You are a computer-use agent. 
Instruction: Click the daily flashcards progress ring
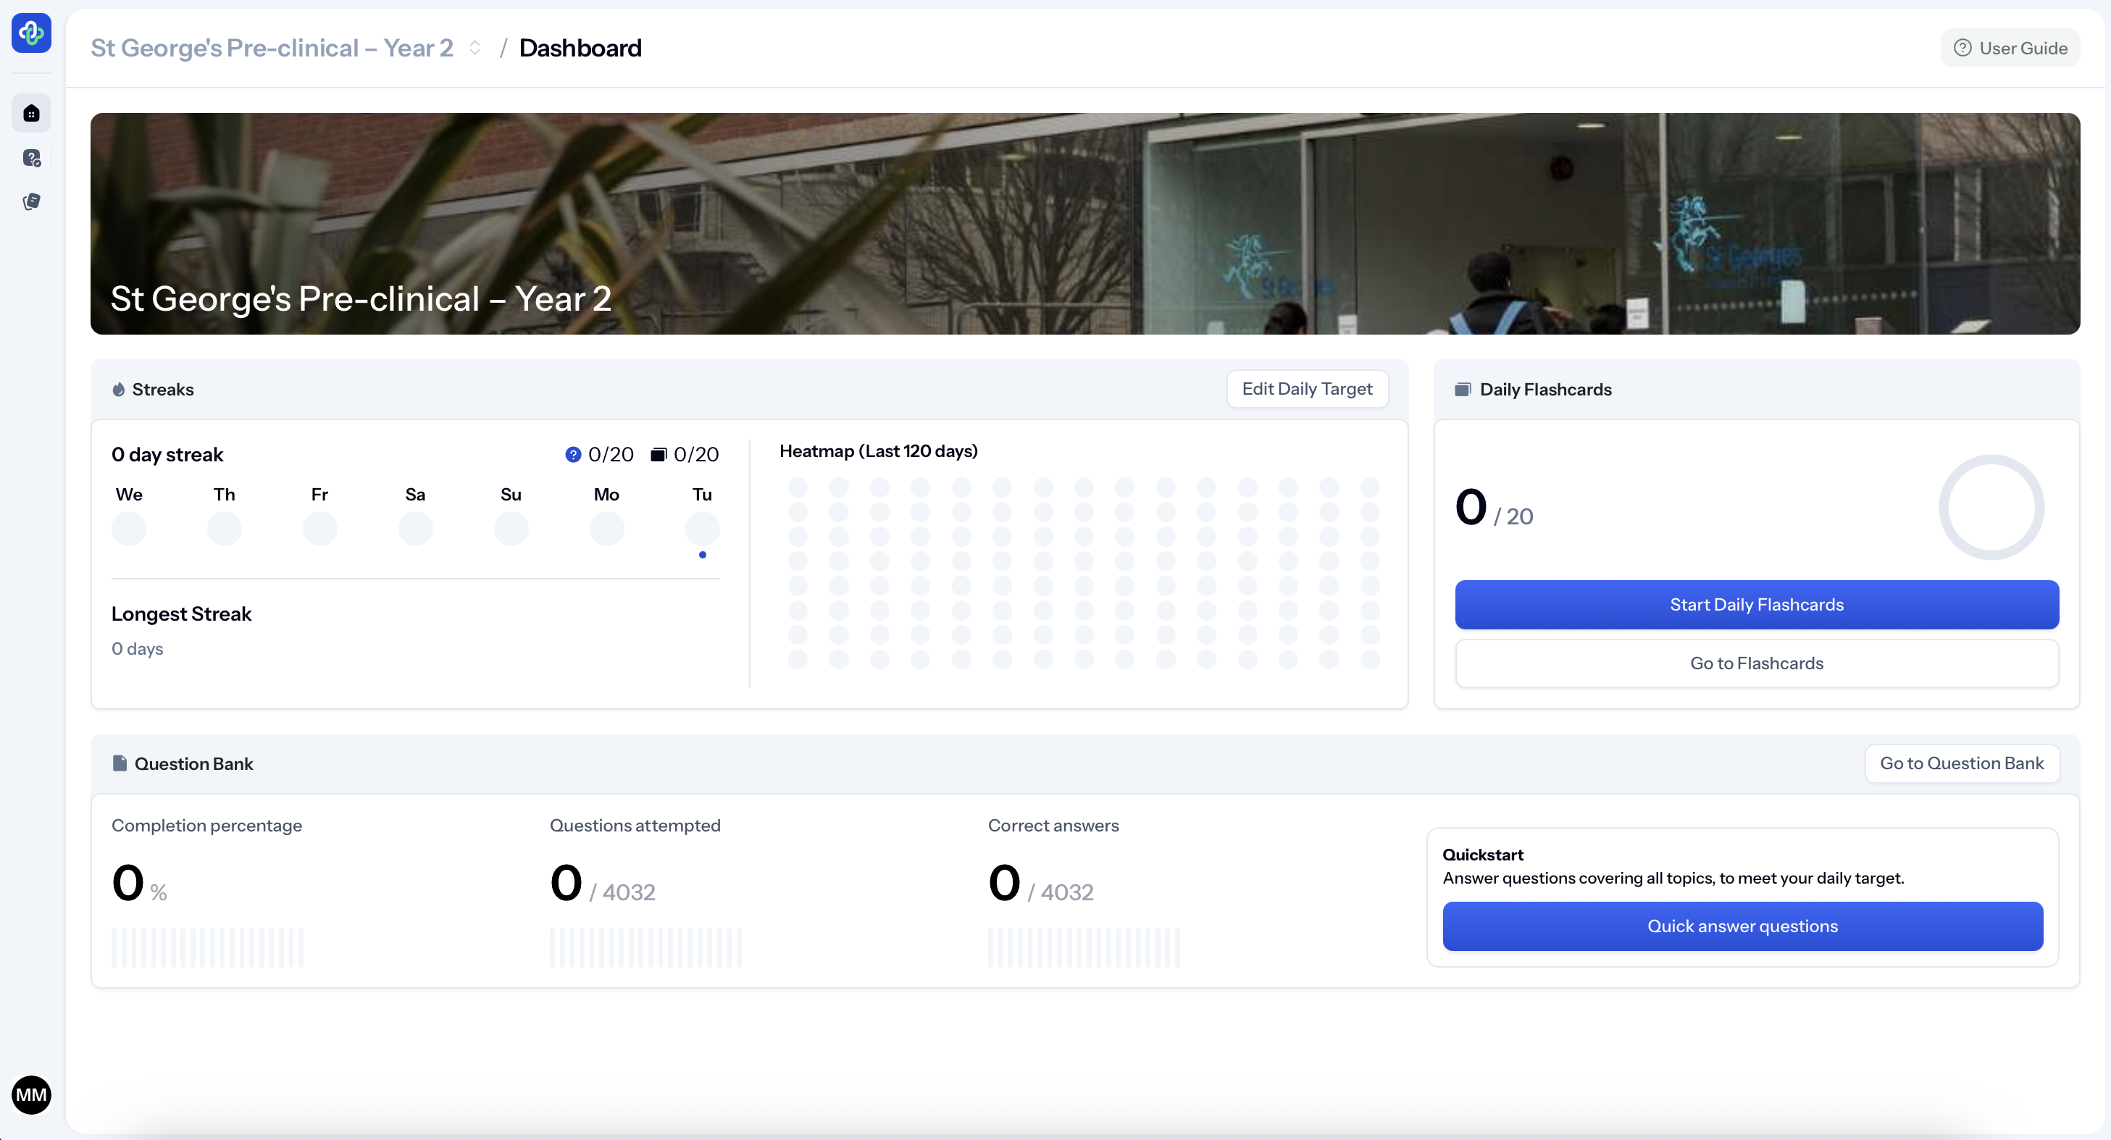coord(1991,507)
